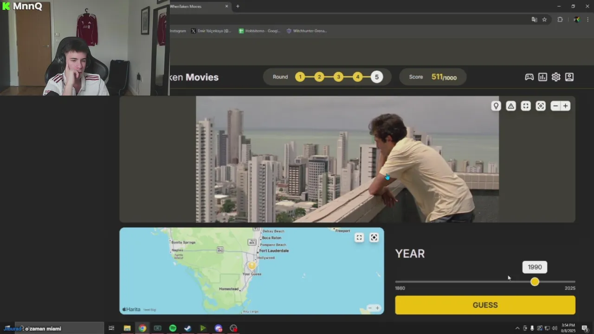The height and width of the screenshot is (334, 594).
Task: Close the WhenTaken Movies tab
Action: [227, 6]
